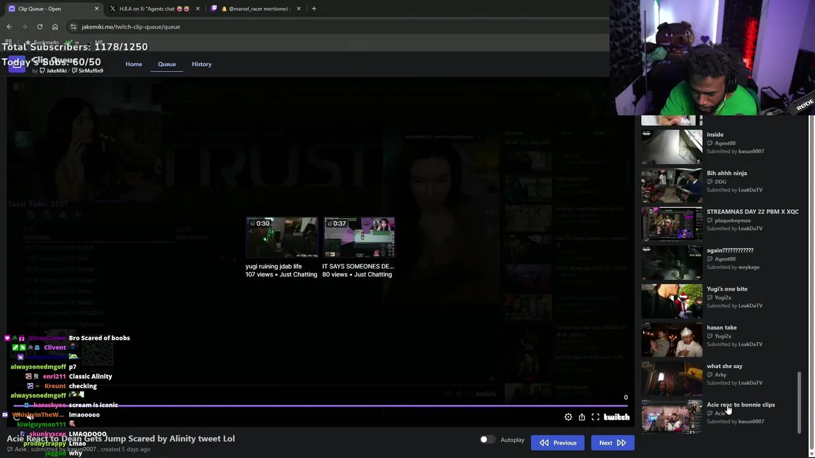Open the Bookmarks star folder
The height and width of the screenshot is (458, 815).
point(43,43)
